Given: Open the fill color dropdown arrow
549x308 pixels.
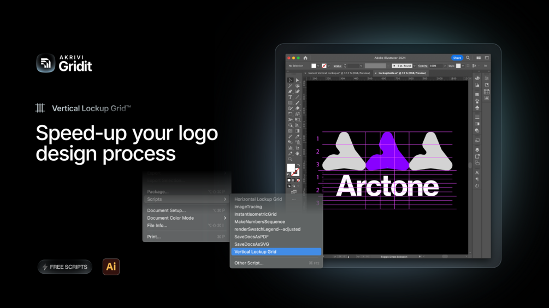Looking at the screenshot, I should pyautogui.click(x=318, y=66).
